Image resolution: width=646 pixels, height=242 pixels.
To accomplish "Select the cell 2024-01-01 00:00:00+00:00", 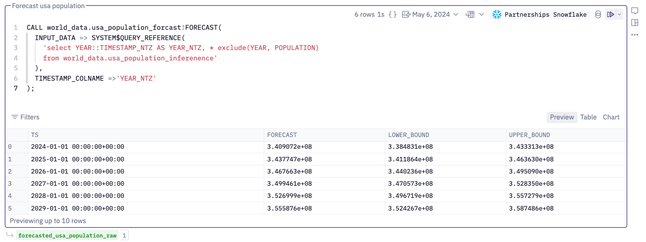I will [x=77, y=147].
